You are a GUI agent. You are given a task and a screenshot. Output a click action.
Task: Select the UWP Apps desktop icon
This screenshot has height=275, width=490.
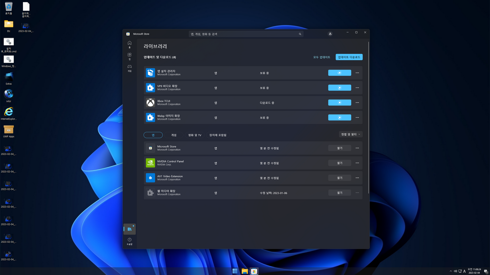pyautogui.click(x=9, y=131)
